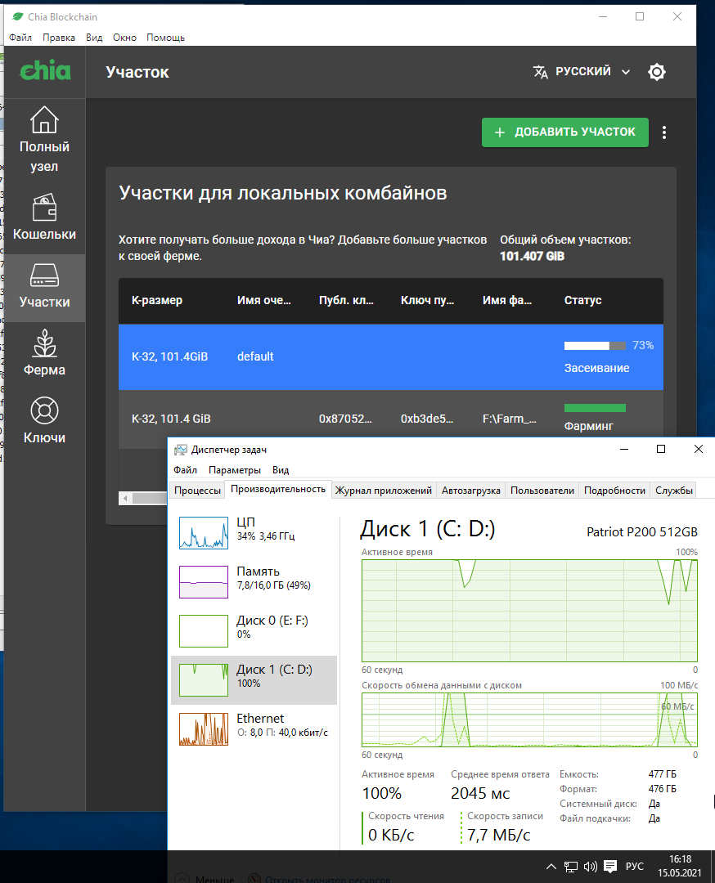Open the Вид menu in Chia

pos(94,38)
